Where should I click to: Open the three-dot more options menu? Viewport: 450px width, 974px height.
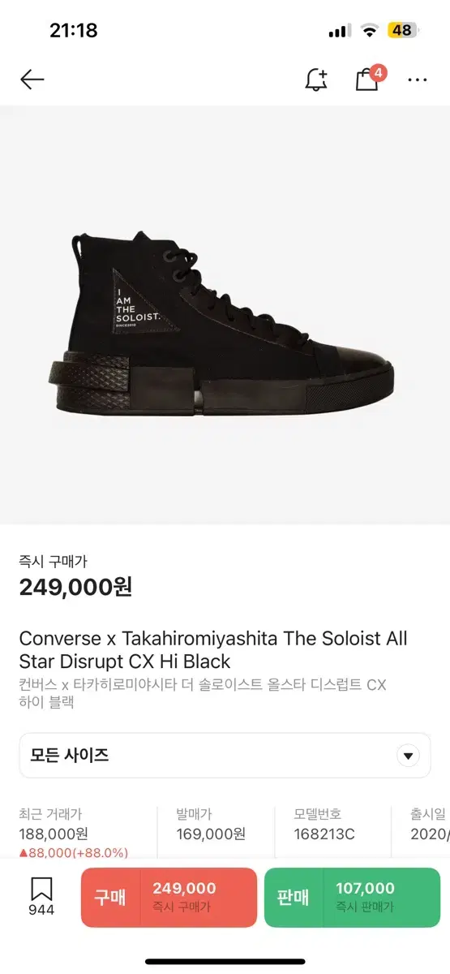tap(418, 80)
